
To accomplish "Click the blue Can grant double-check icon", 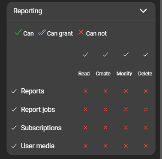I will tap(42, 32).
